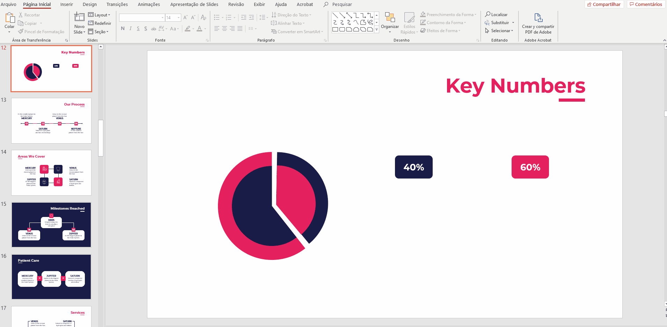Click the Pesquisar search icon

326,5
